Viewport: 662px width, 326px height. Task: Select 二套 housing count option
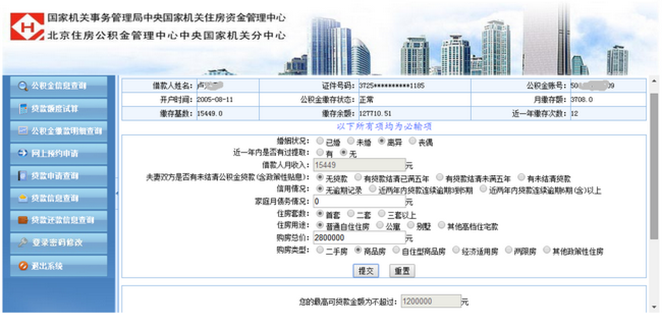pos(351,214)
